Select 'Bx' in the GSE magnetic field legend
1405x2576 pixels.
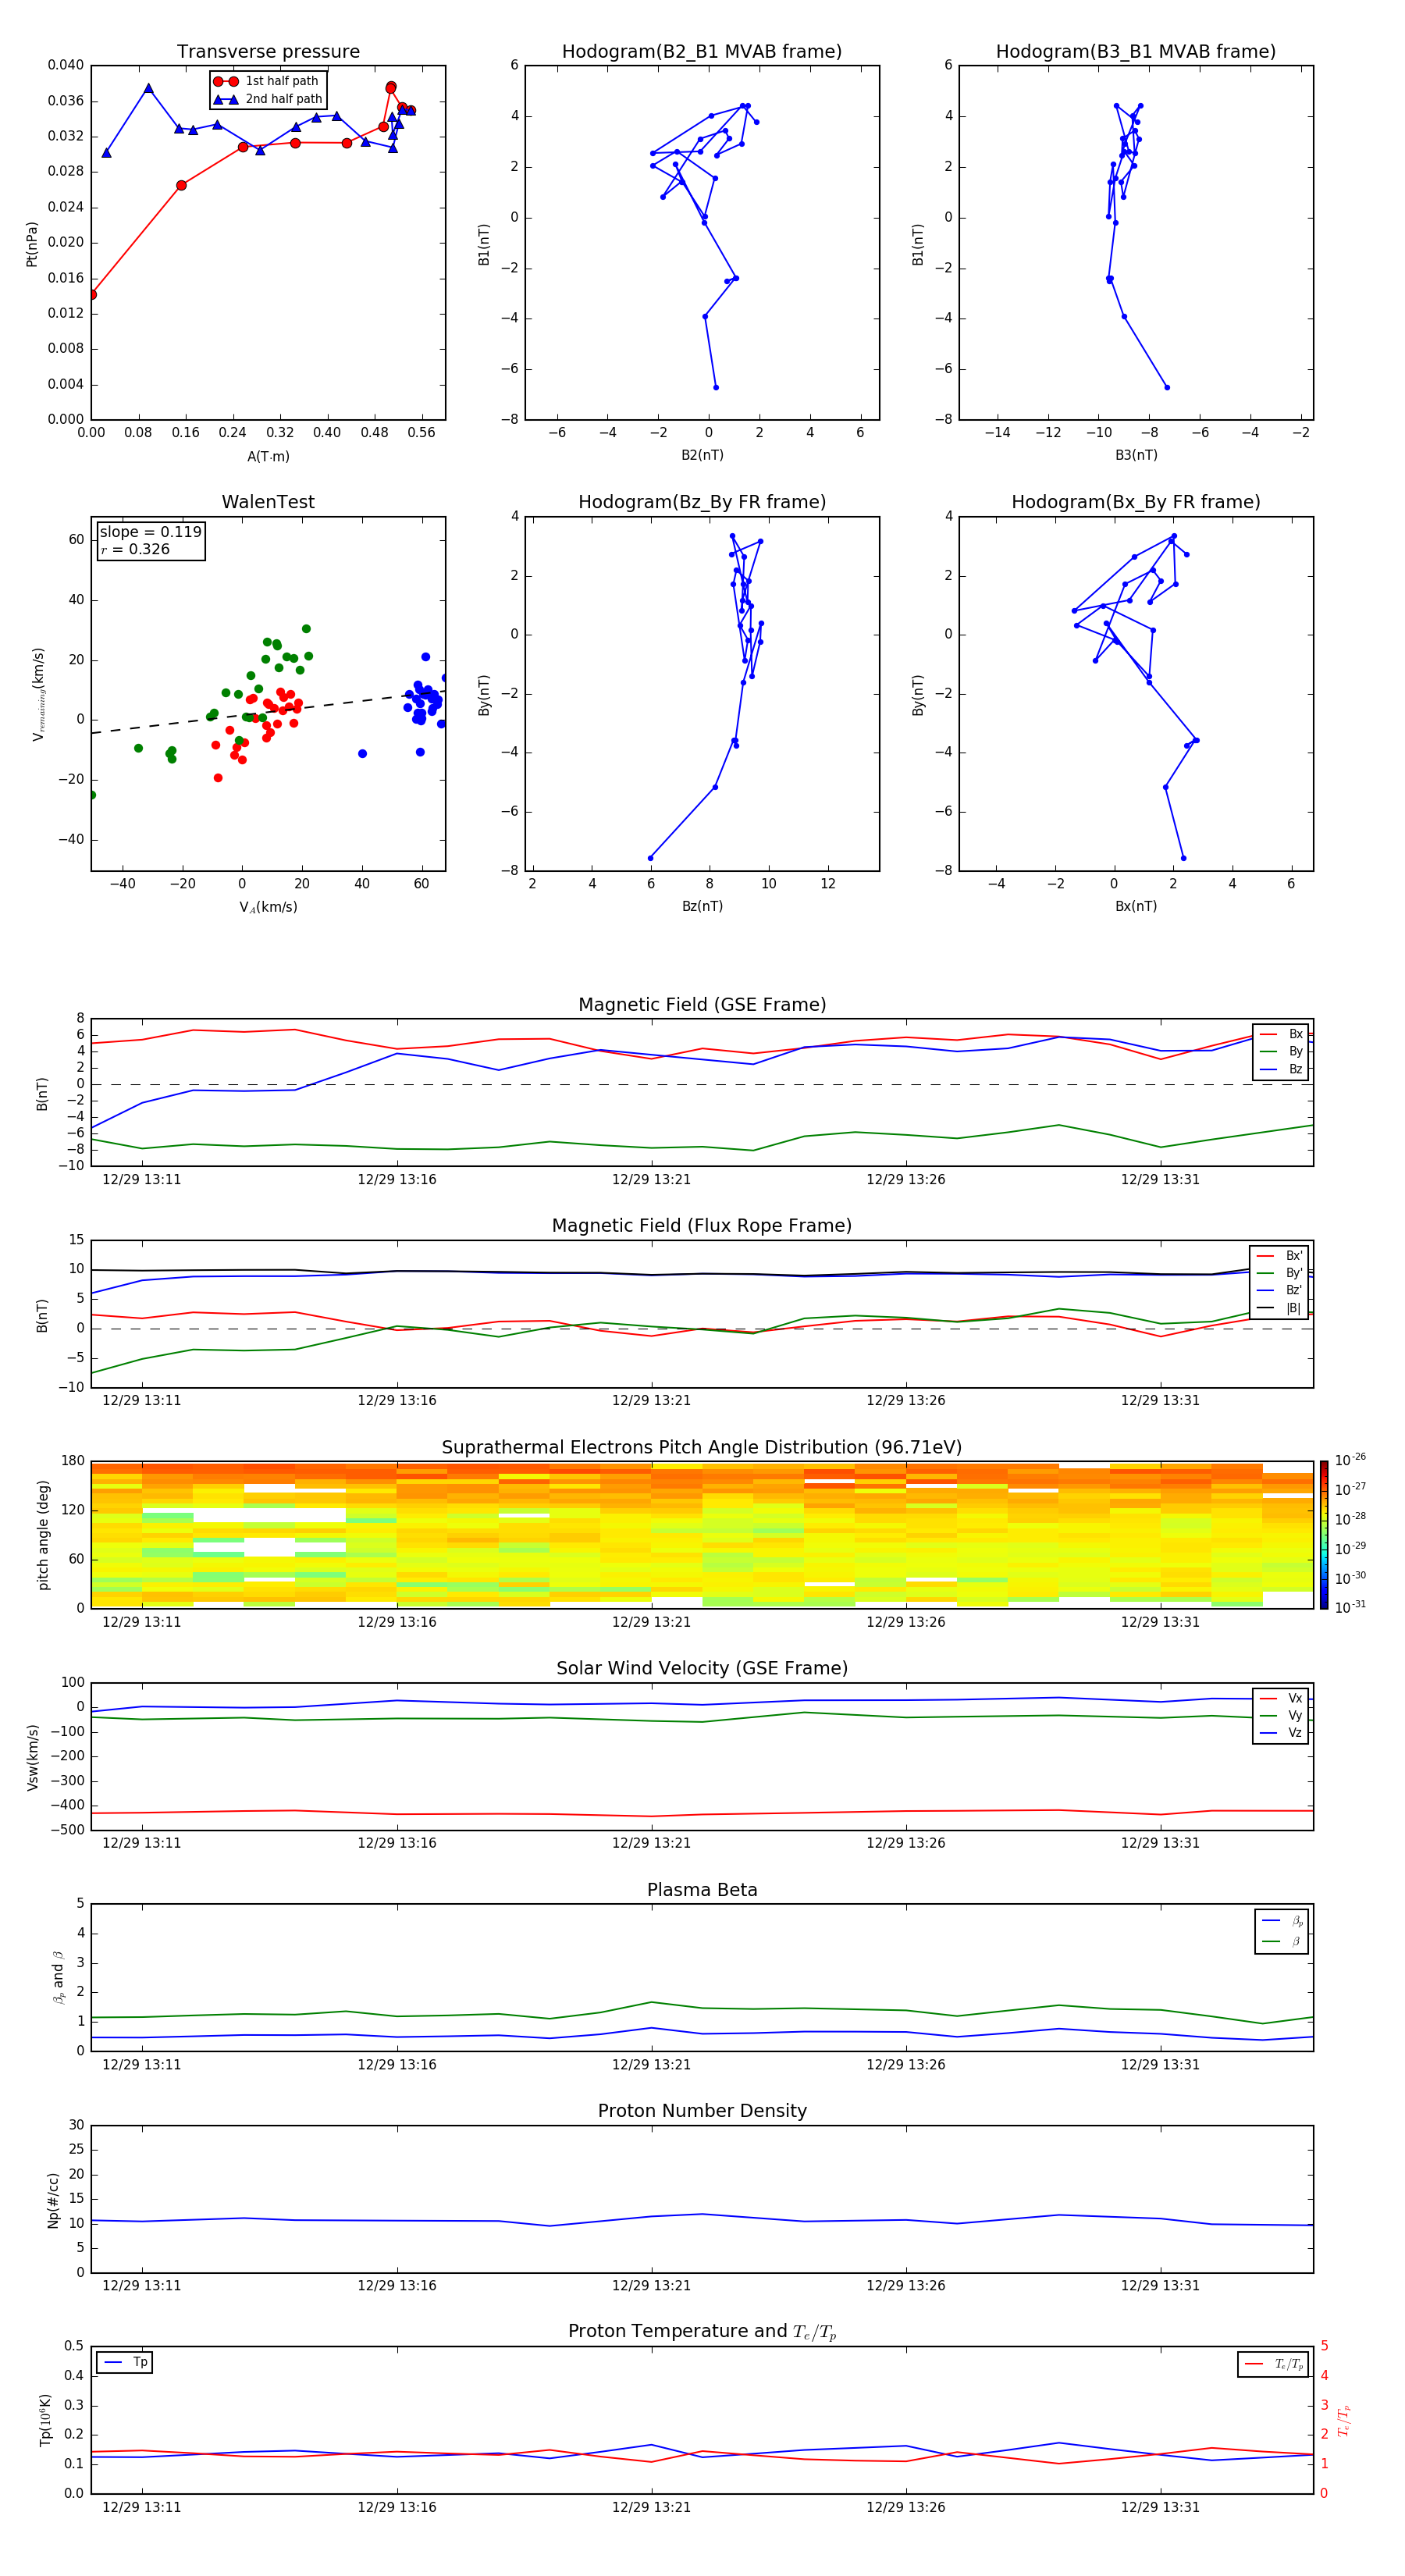[1281, 1034]
